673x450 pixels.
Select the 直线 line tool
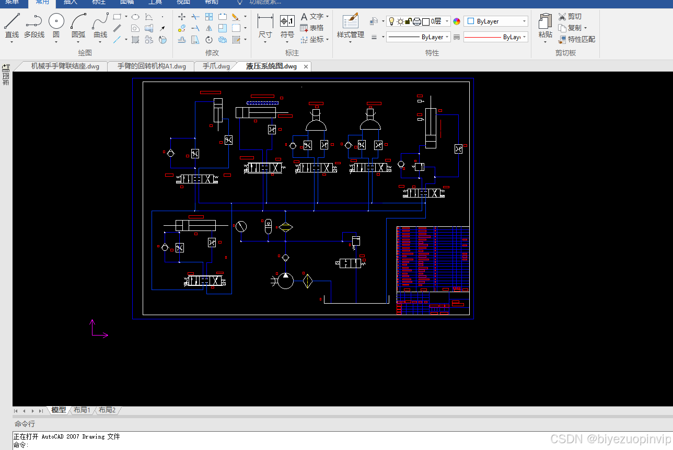(x=12, y=26)
